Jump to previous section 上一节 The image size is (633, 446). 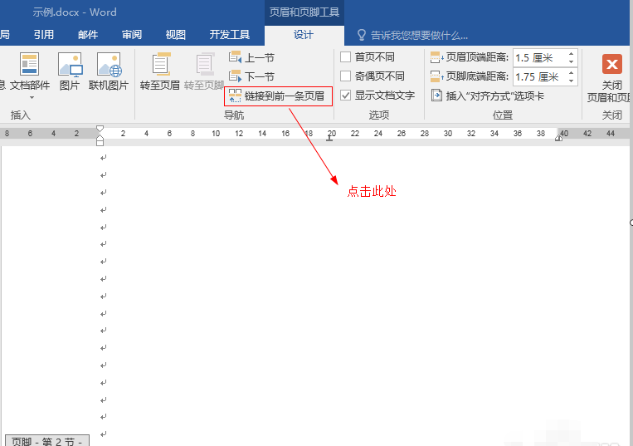[x=252, y=57]
